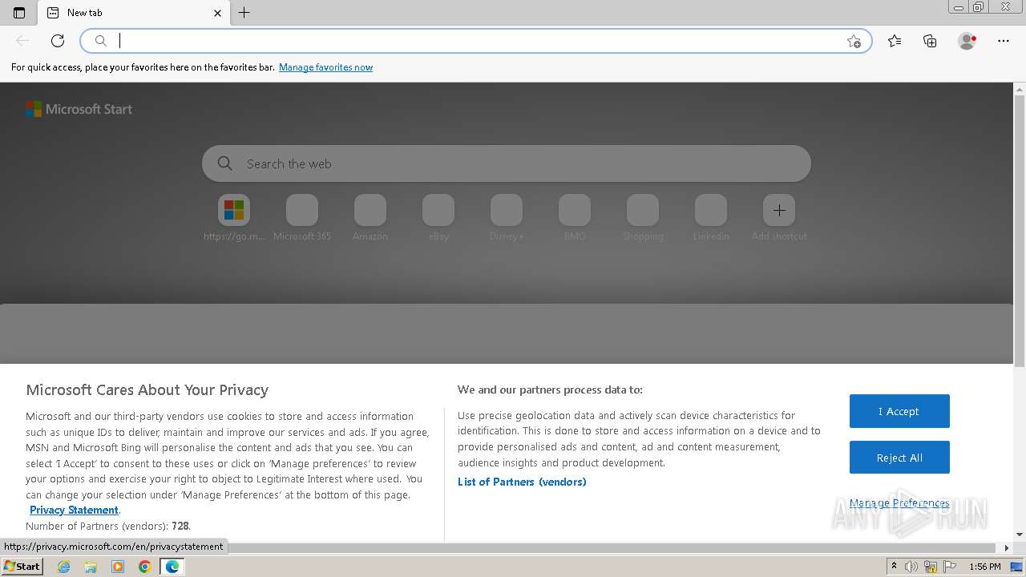Image resolution: width=1026 pixels, height=577 pixels.
Task: Go back with the back arrow
Action: point(22,41)
